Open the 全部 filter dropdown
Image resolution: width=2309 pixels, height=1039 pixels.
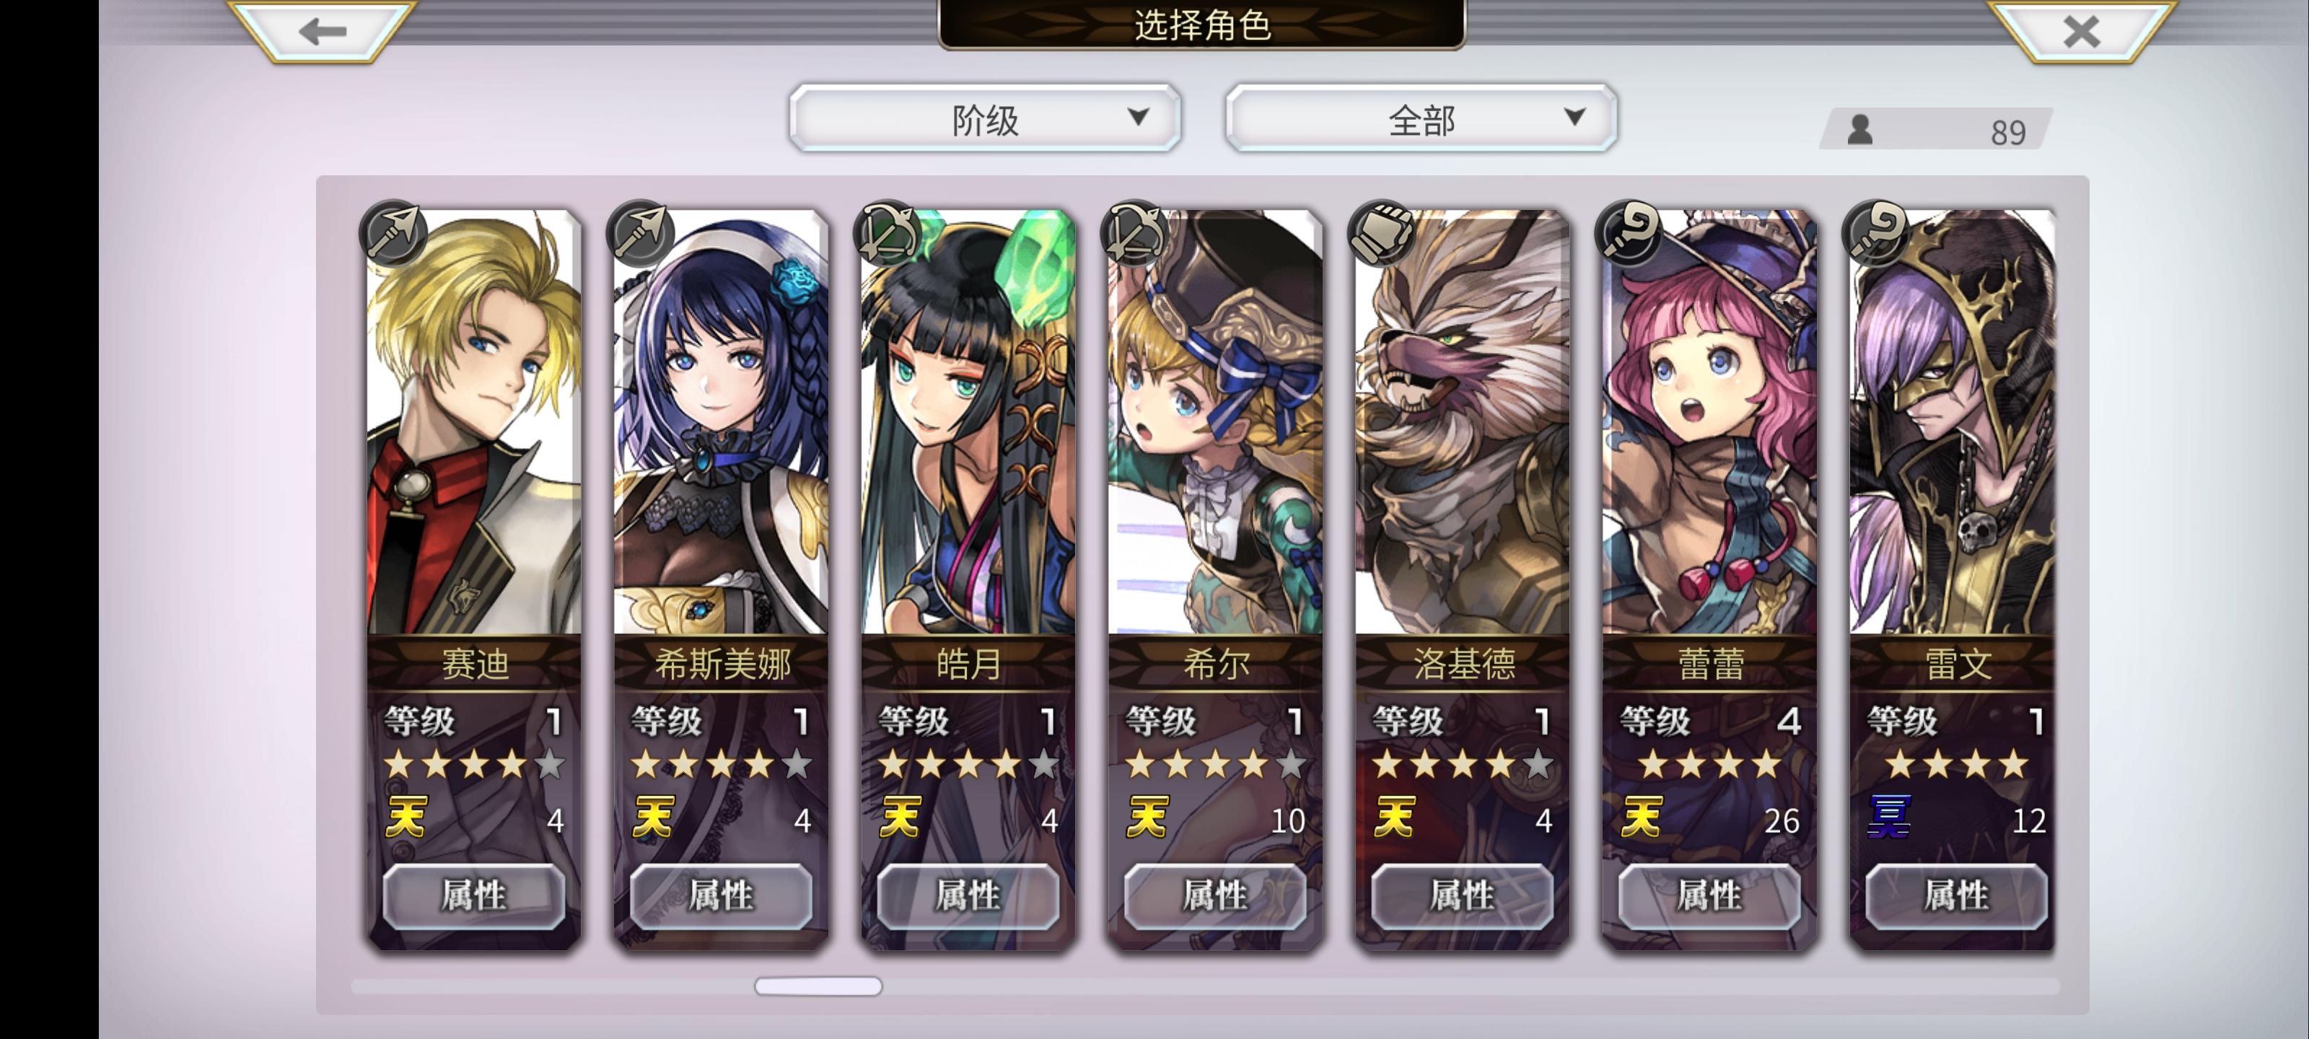(1421, 118)
